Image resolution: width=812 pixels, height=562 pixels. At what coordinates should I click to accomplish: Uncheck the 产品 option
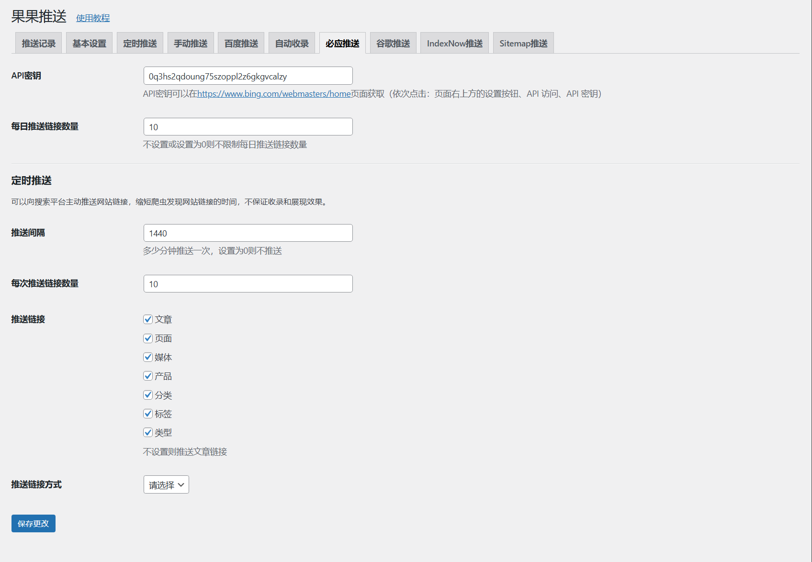148,376
